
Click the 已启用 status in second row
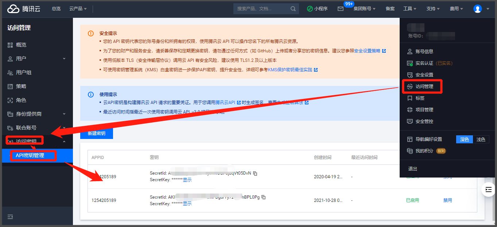412,200
